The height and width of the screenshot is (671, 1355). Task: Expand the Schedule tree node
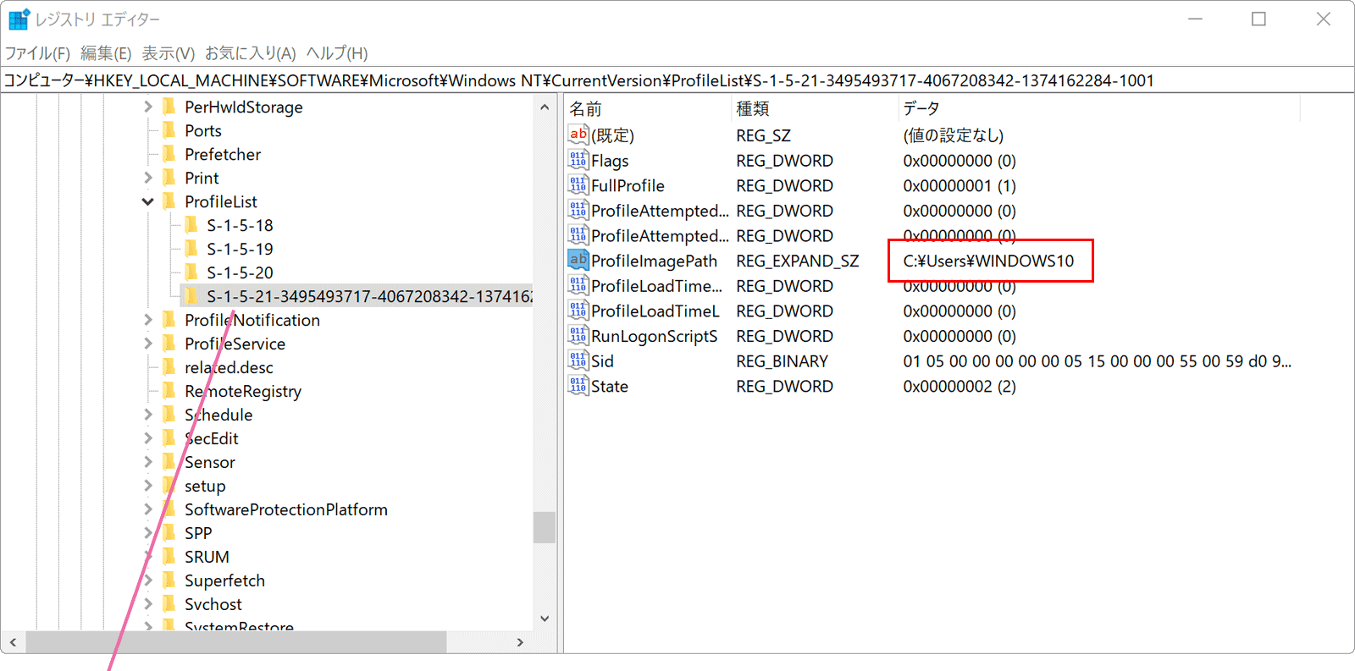pyautogui.click(x=147, y=415)
